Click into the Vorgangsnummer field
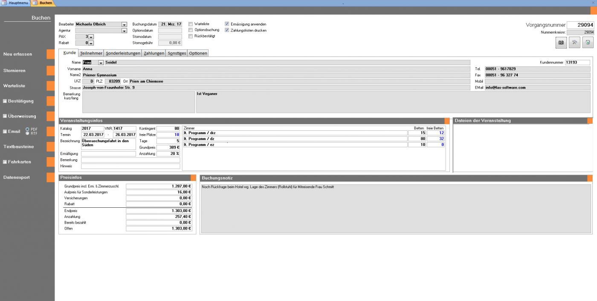 tap(580, 25)
